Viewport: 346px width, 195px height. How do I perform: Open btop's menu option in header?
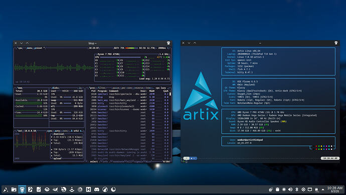point(30,48)
